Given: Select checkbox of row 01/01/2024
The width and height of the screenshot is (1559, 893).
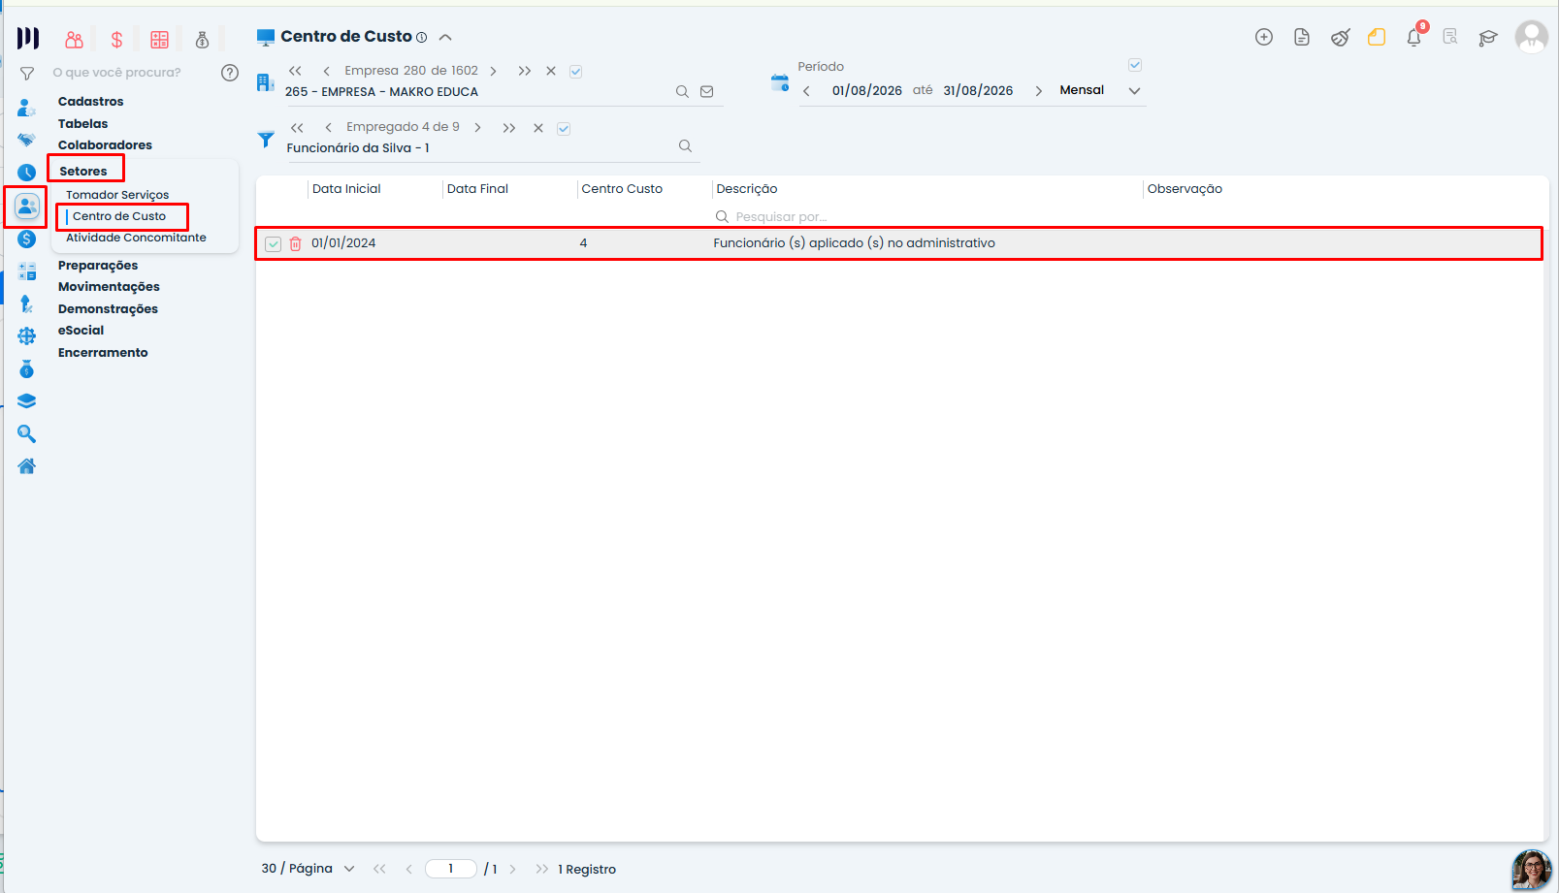Looking at the screenshot, I should pos(274,244).
